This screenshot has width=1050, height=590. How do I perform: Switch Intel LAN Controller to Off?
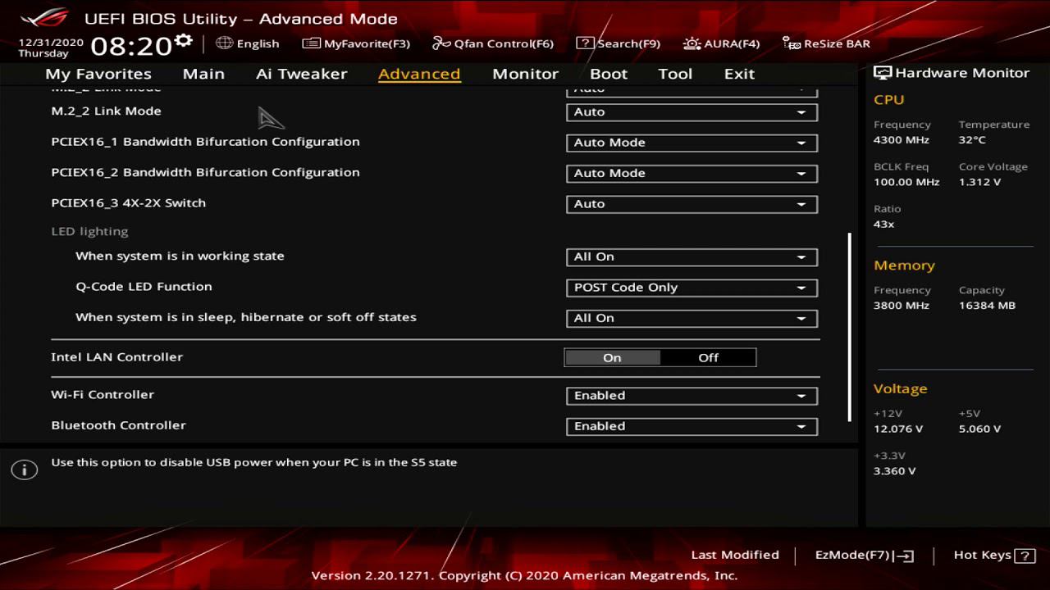[708, 357]
